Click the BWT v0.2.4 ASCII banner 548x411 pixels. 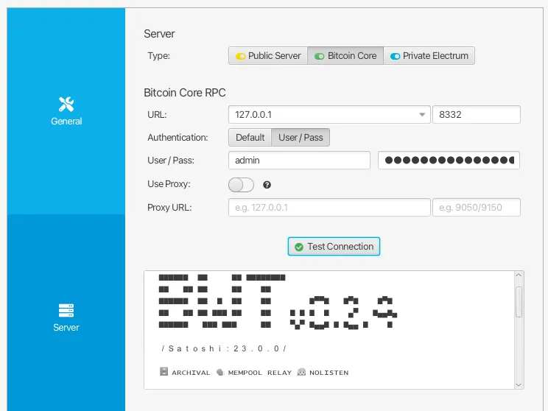(x=278, y=301)
